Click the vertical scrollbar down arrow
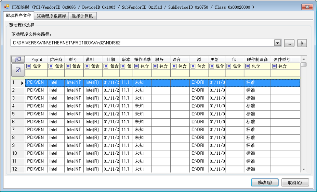This screenshot has height=192, width=317. point(304,169)
